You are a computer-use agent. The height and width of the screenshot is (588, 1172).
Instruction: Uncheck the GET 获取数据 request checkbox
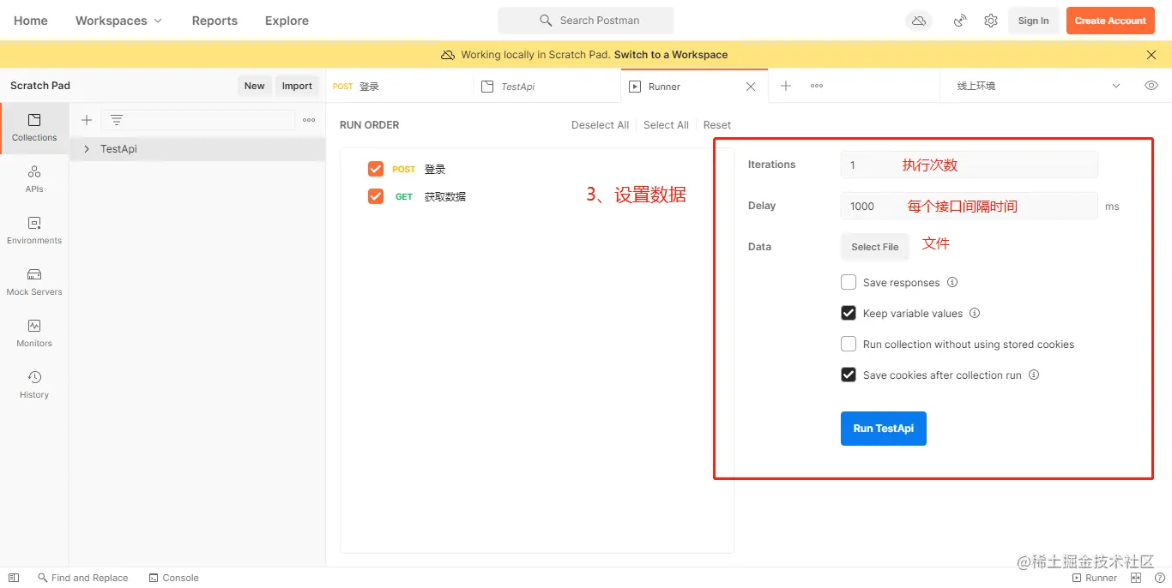pyautogui.click(x=375, y=196)
